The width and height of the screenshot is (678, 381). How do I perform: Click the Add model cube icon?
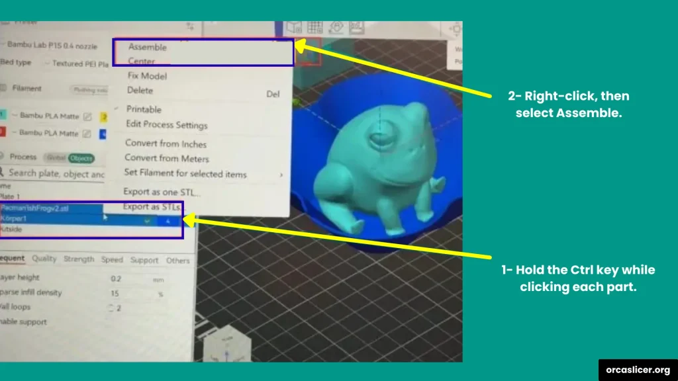295,27
